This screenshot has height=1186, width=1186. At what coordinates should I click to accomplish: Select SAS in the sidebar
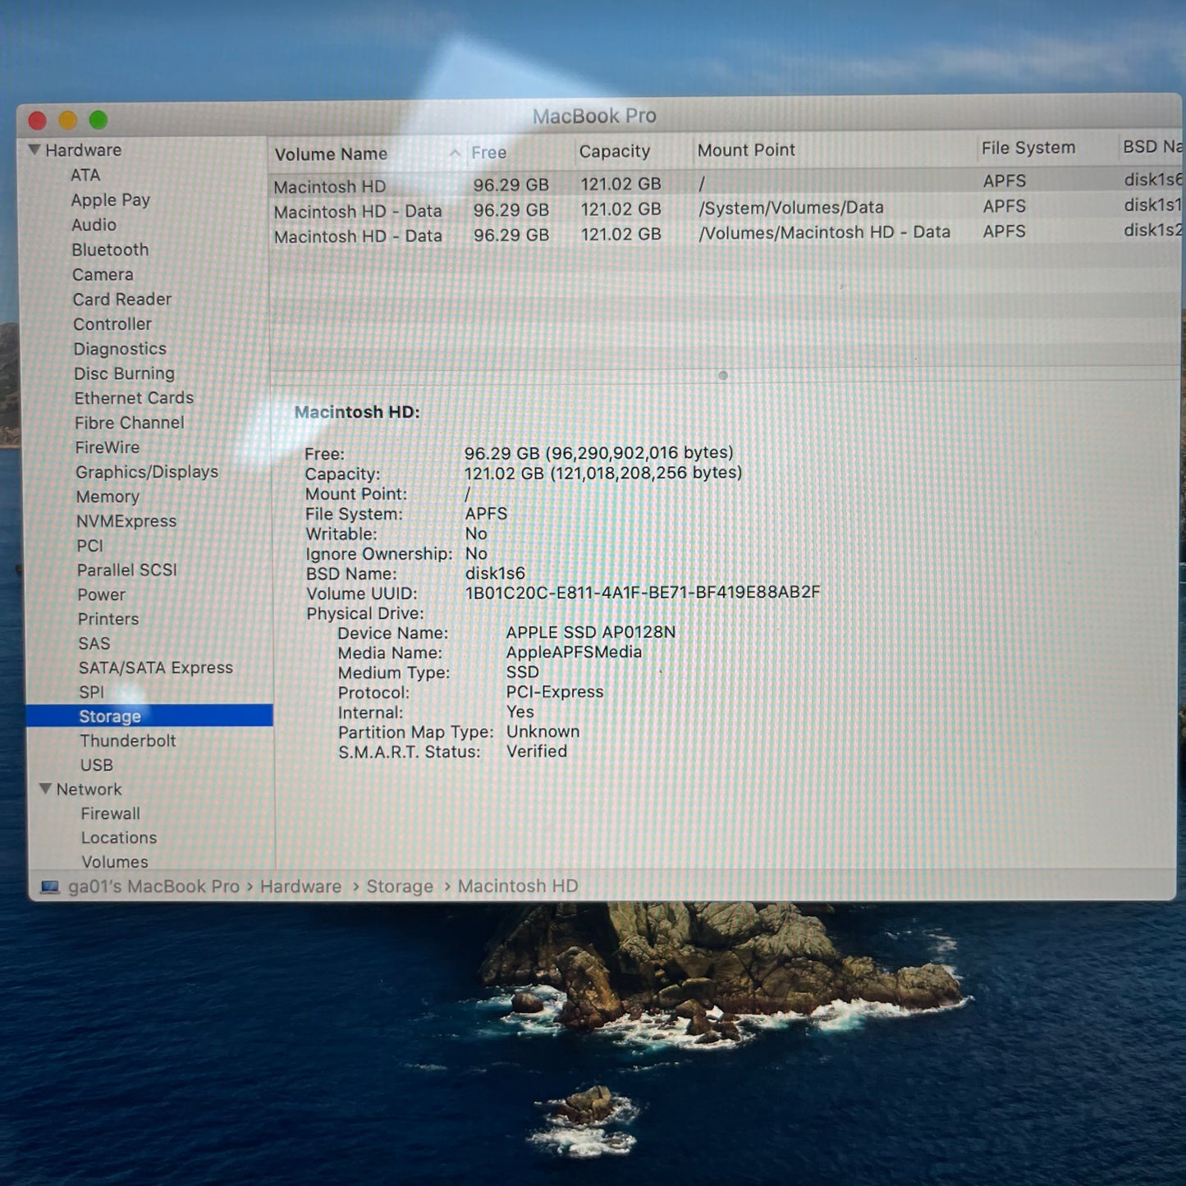[x=94, y=643]
